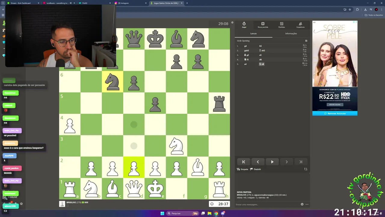This screenshot has height=217, width=385.
Task: Switch to the PixGG tab
Action: click(95, 3)
